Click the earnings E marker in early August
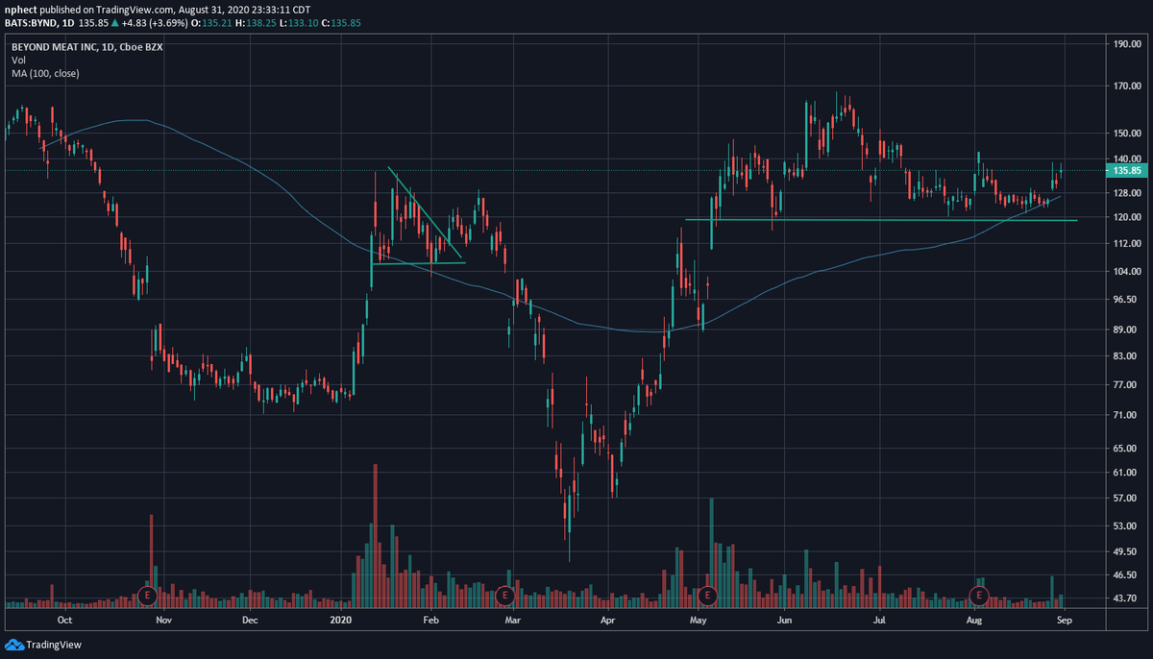 tap(978, 596)
